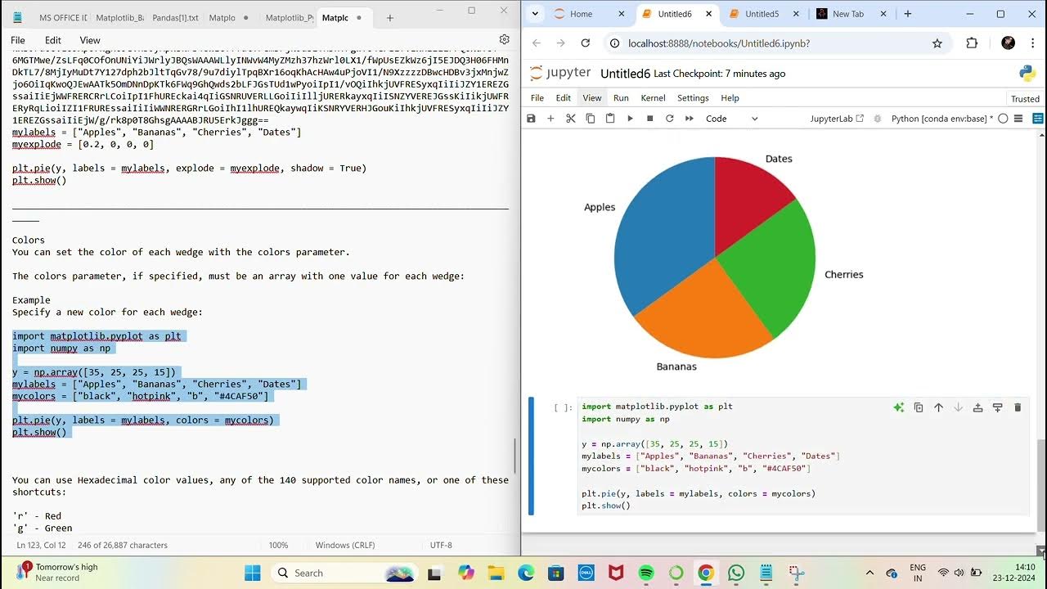Bookmark the page with the star icon

point(937,43)
